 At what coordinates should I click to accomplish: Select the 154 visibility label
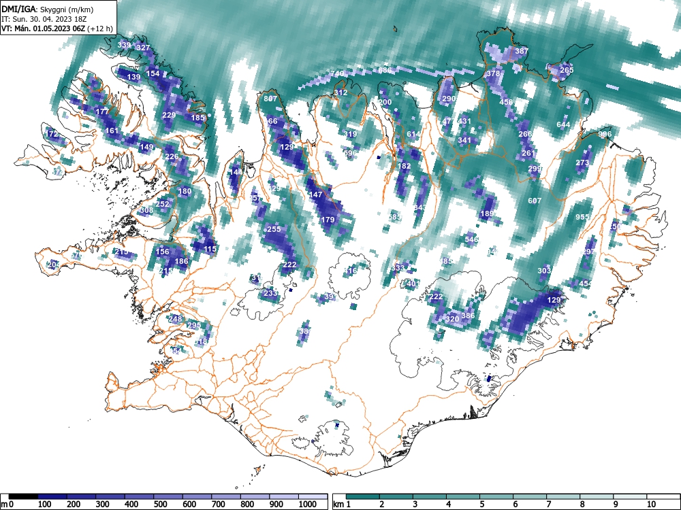point(153,73)
